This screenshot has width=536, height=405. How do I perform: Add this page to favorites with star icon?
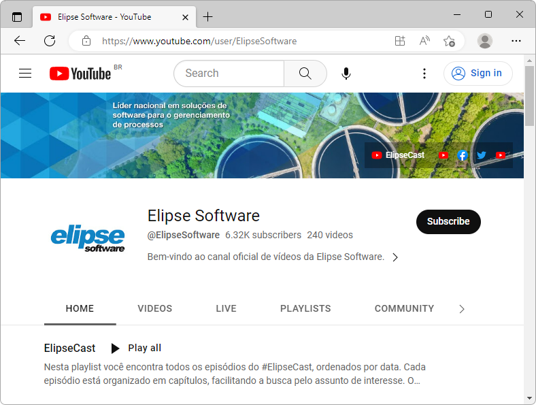[449, 41]
